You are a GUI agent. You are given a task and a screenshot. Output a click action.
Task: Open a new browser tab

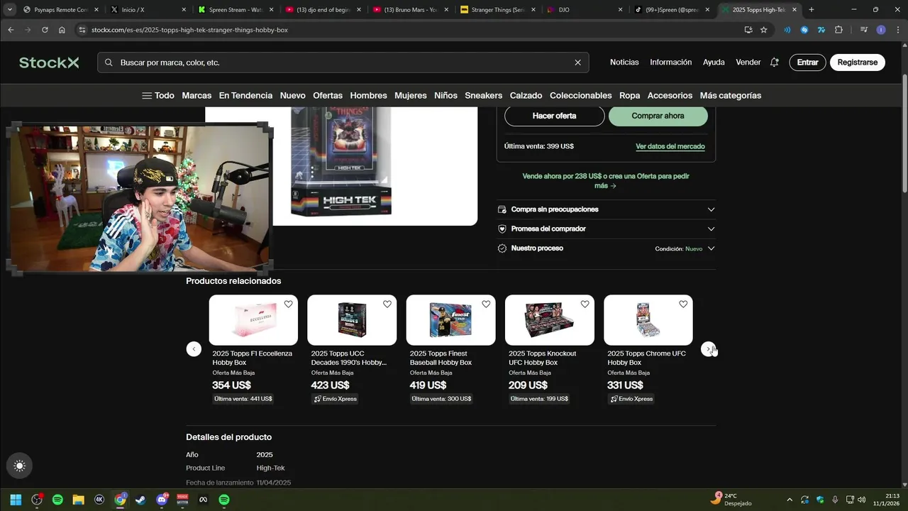[812, 10]
